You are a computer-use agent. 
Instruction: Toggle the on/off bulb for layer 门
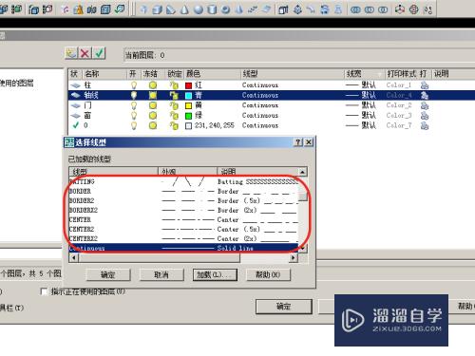pyautogui.click(x=134, y=105)
